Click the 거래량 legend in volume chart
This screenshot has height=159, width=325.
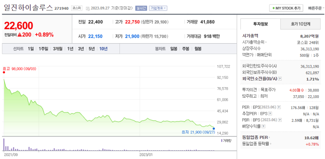point(226,141)
